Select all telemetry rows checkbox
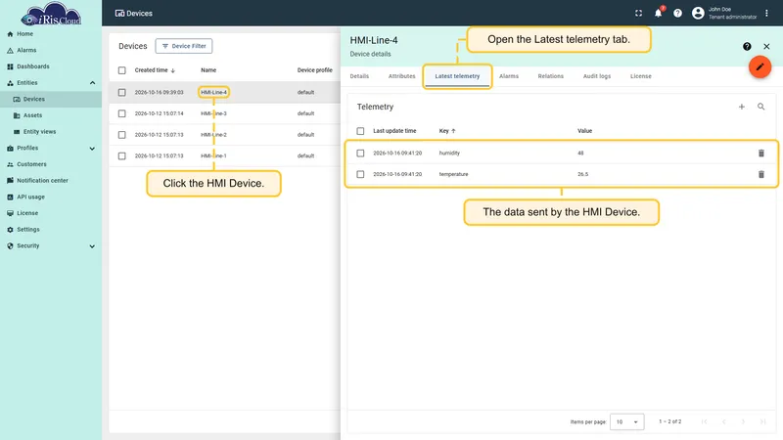 360,131
